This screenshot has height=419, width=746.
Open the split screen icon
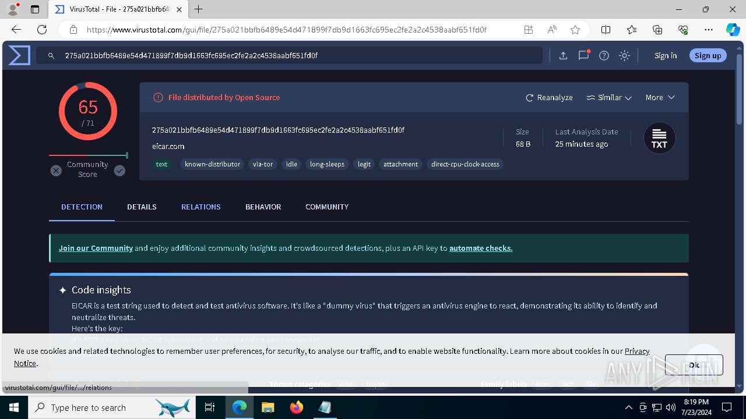pos(606,30)
